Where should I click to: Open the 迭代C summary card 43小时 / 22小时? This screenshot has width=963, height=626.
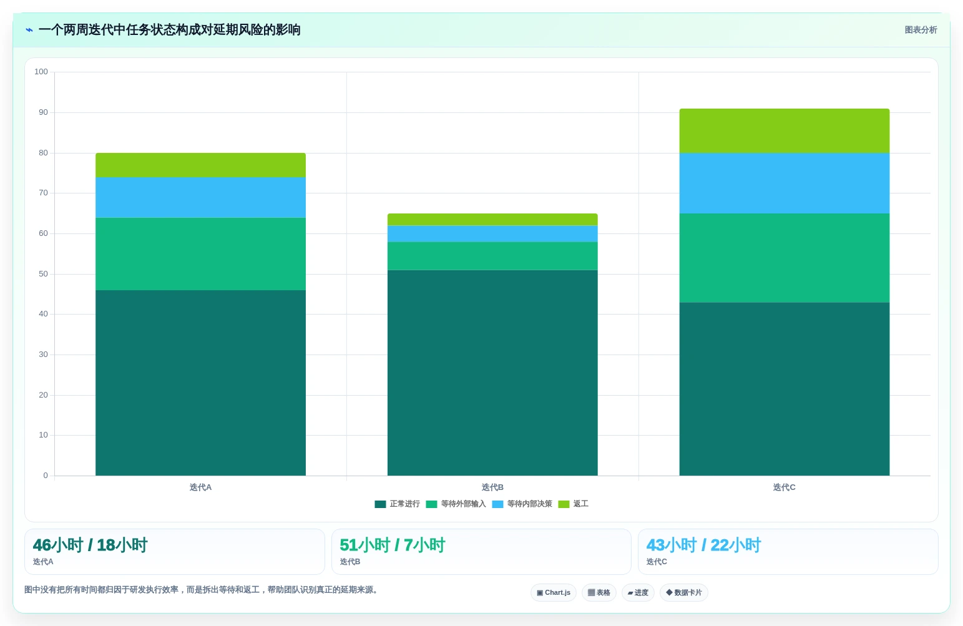click(x=788, y=552)
